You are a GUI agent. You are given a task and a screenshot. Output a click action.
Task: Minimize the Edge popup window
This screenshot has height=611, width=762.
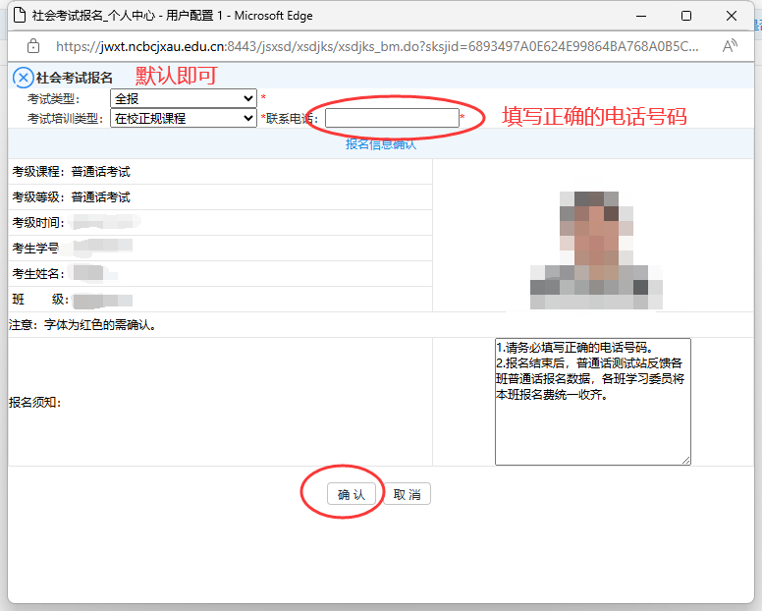pyautogui.click(x=640, y=16)
